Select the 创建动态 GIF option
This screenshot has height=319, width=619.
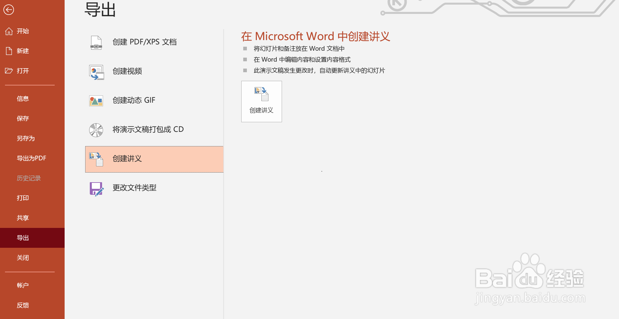point(154,101)
